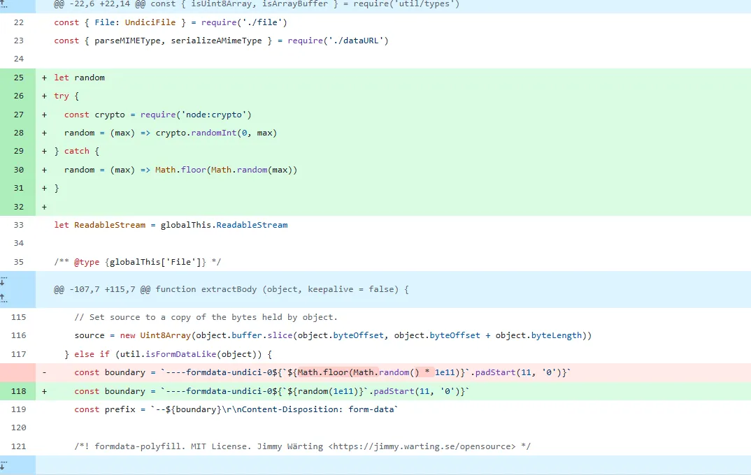The height and width of the screenshot is (475, 751).
Task: Click line number 30 in gutter
Action: coord(18,170)
